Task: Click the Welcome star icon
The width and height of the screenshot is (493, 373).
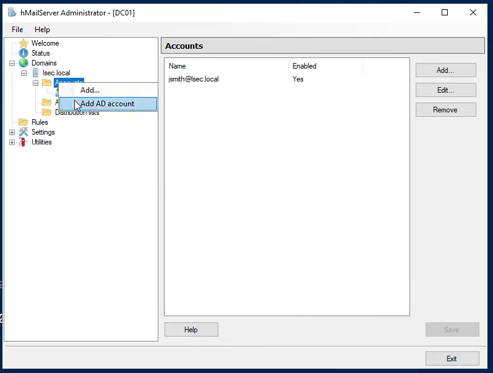Action: click(24, 43)
